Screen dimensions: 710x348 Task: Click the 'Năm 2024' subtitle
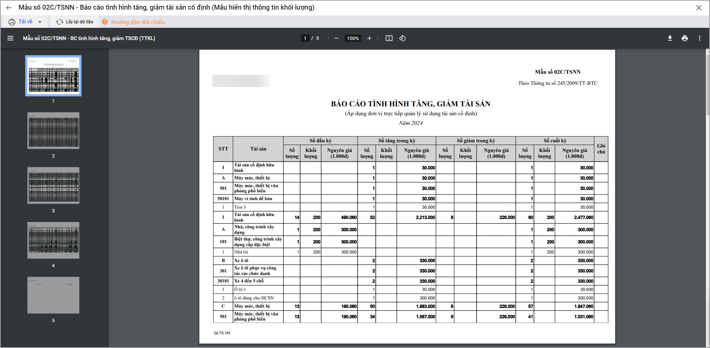pyautogui.click(x=411, y=123)
